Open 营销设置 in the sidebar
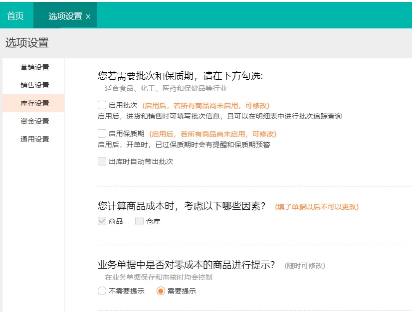 35,67
